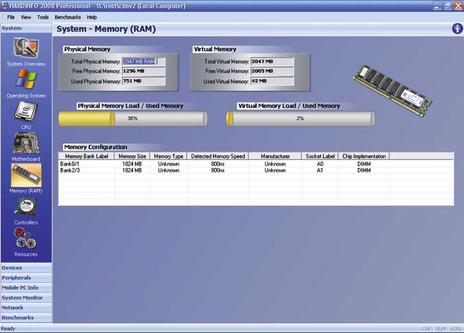Viewport: 464px width, 333px height.
Task: Click the Free Physical Memory field
Action: [x=143, y=71]
